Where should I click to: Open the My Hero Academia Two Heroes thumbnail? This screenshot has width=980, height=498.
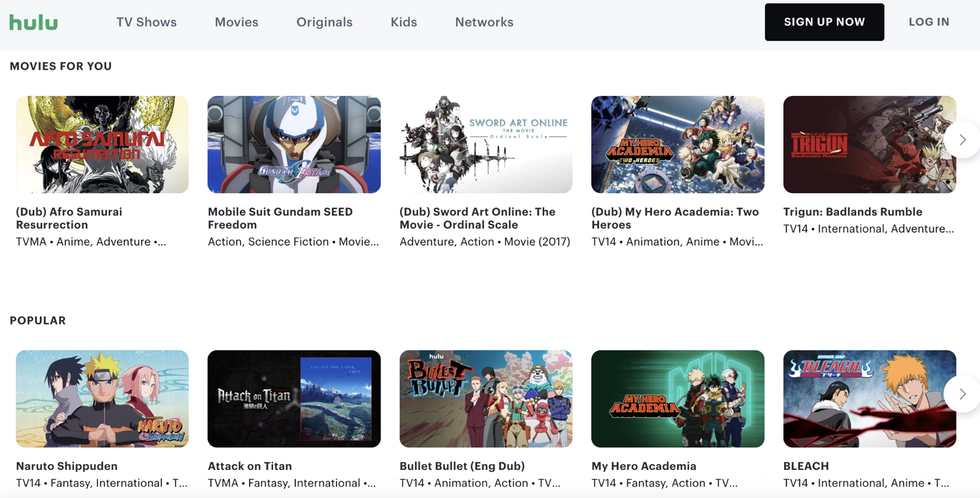678,144
